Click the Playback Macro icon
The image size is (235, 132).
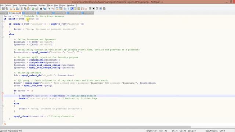(x=97, y=9)
